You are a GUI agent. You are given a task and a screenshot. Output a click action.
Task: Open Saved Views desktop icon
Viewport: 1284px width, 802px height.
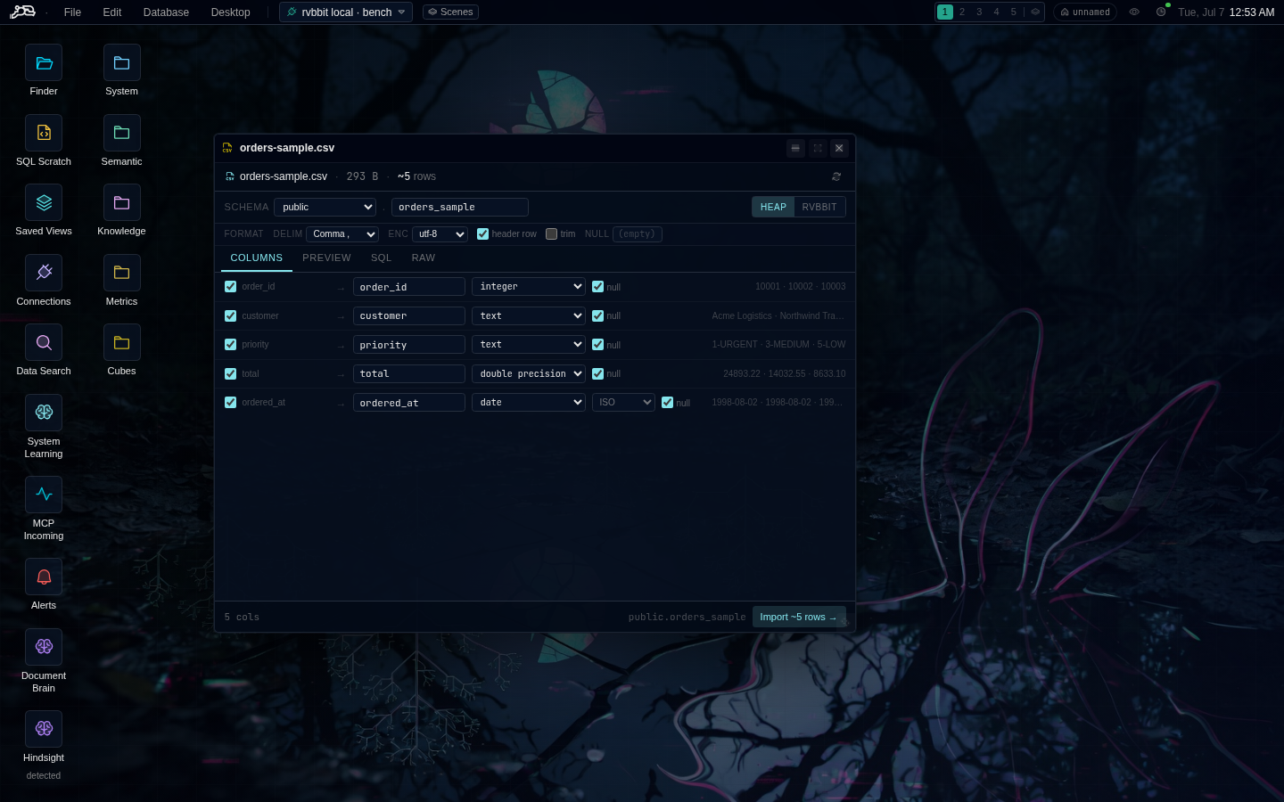(x=44, y=202)
